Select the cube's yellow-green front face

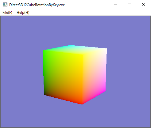tap(63, 77)
